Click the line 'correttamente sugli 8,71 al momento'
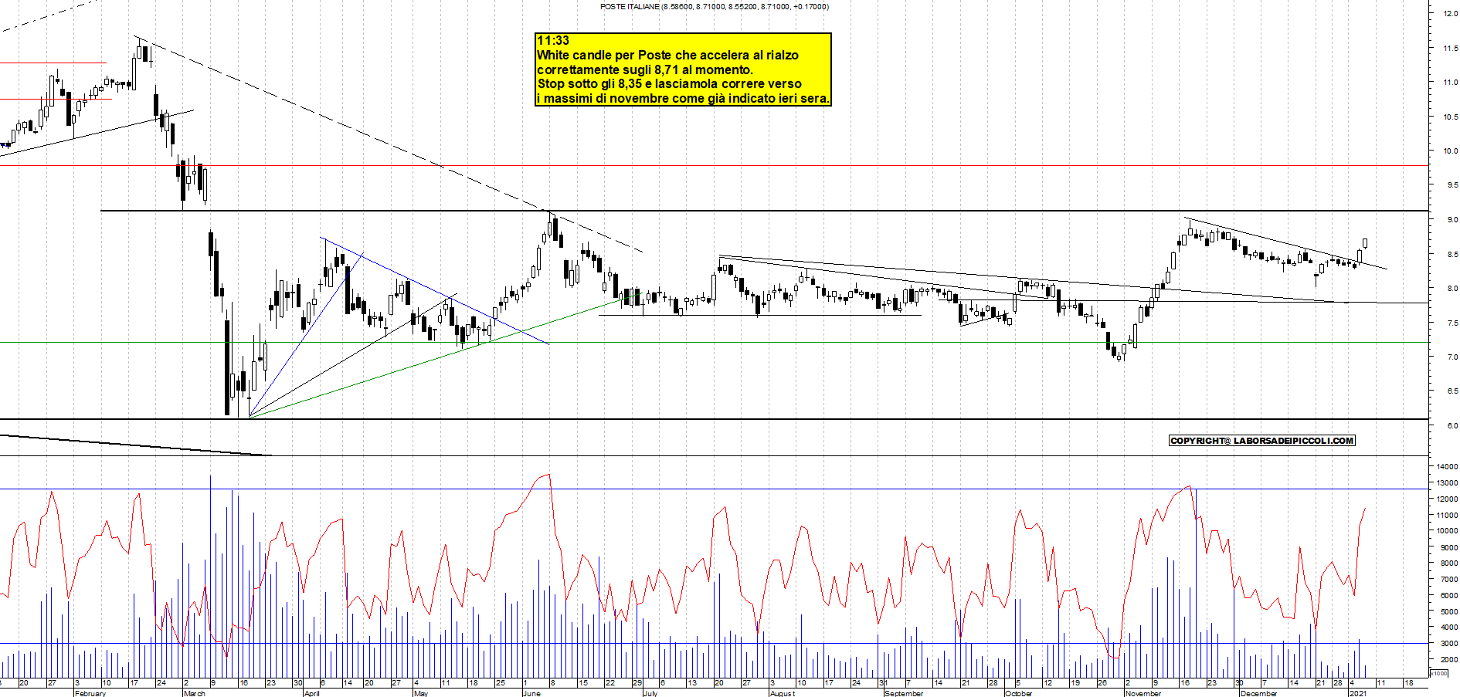 point(644,70)
